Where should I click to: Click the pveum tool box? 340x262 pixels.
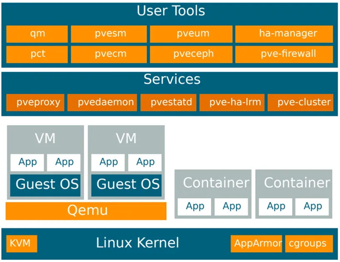pyautogui.click(x=190, y=34)
